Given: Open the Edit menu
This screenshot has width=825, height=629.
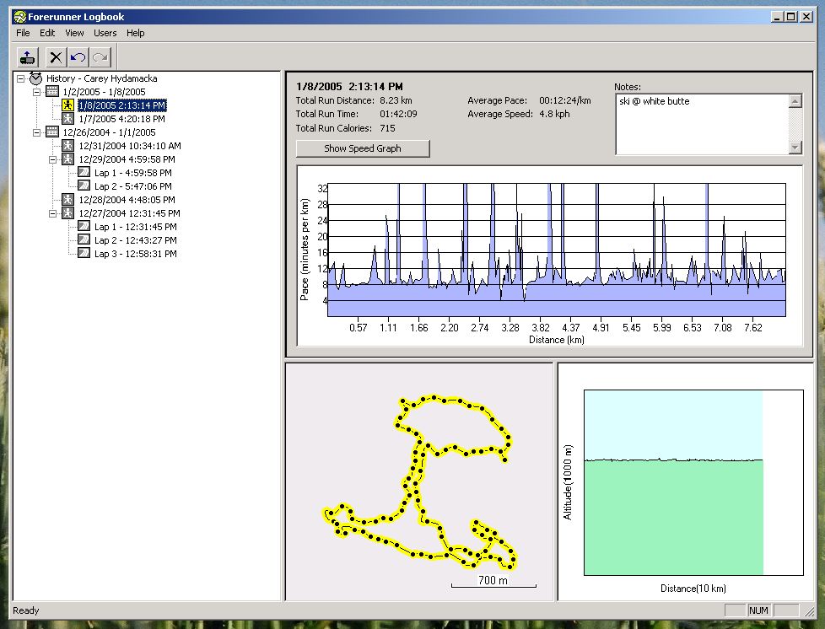Looking at the screenshot, I should coord(47,33).
